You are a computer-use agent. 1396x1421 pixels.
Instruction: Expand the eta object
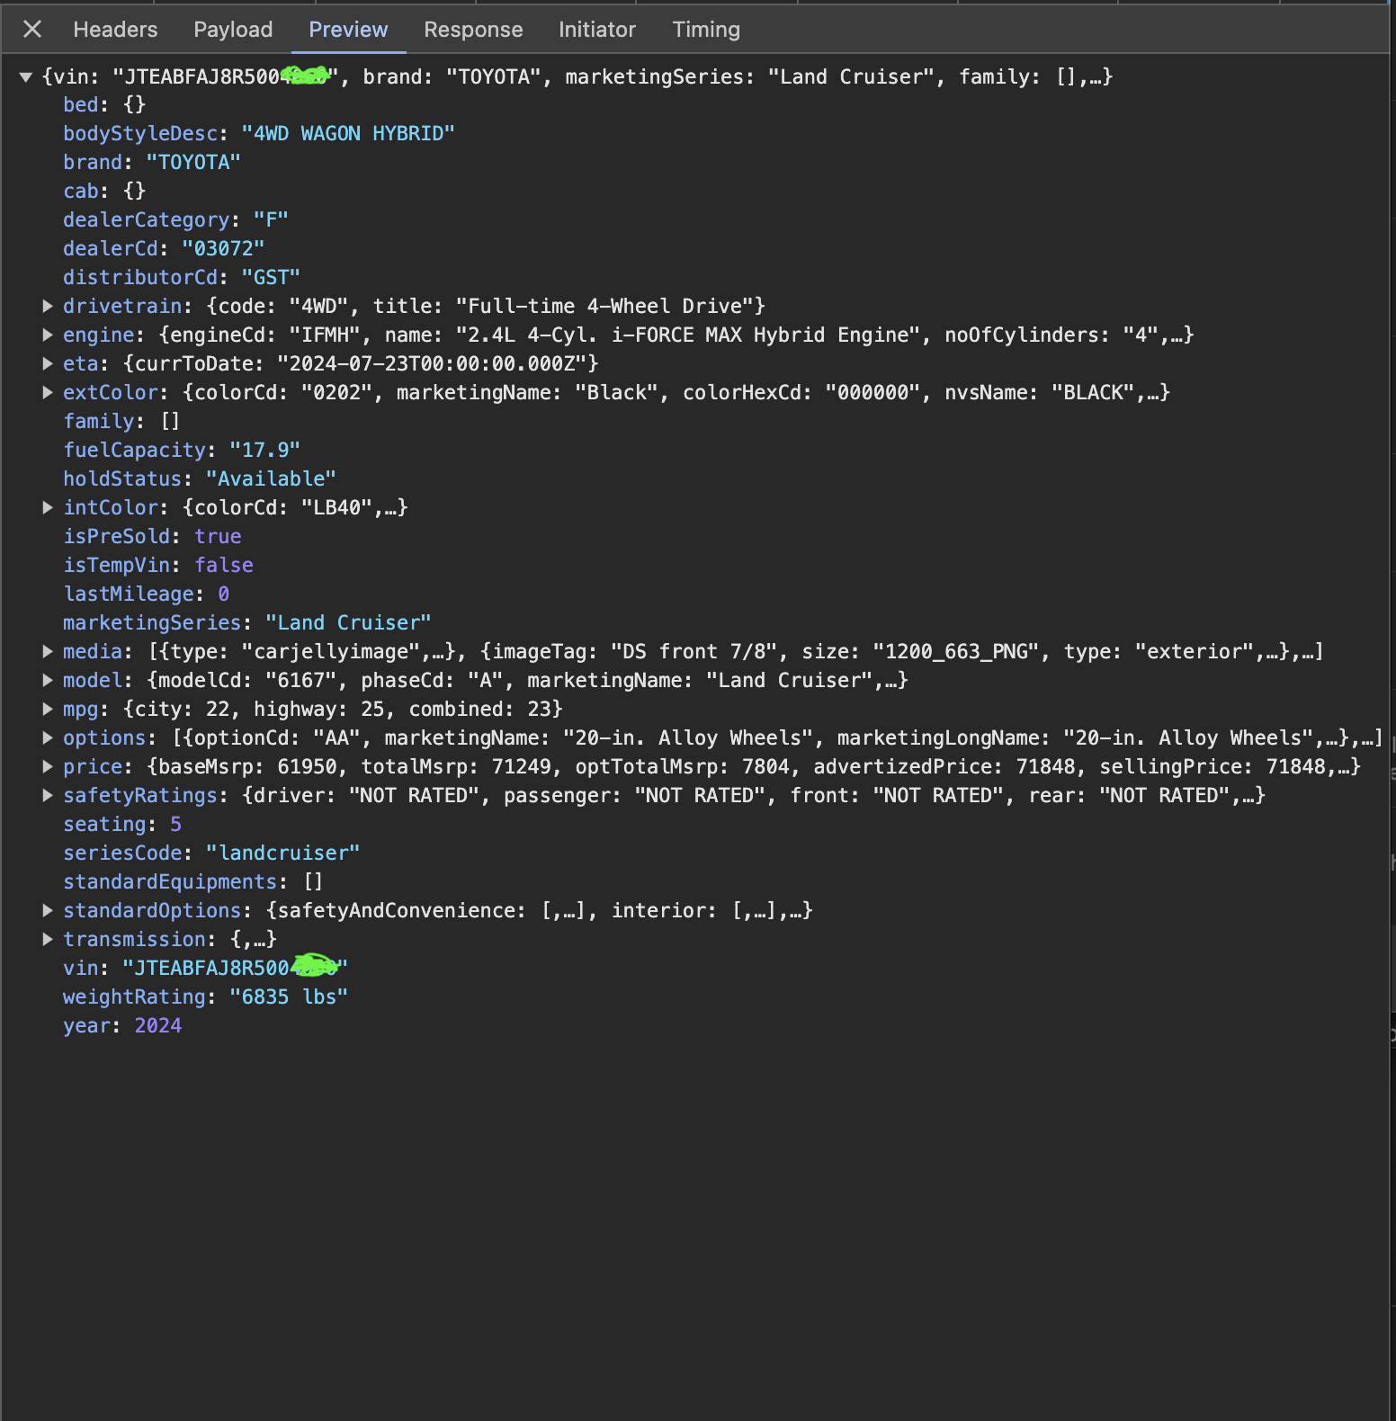pos(48,363)
